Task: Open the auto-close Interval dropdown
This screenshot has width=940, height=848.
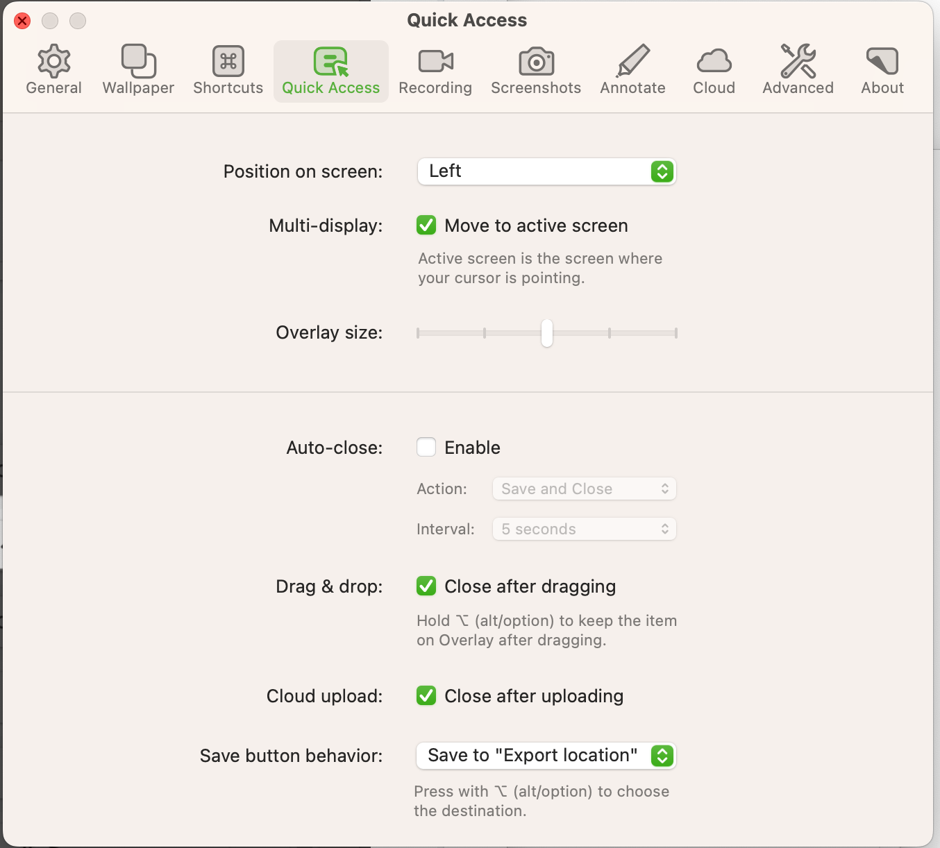Action: coord(584,529)
